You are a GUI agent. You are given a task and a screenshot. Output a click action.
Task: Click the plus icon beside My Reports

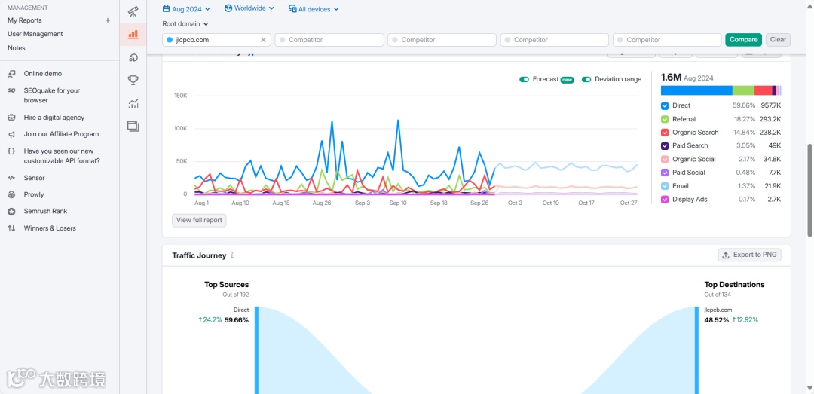108,20
